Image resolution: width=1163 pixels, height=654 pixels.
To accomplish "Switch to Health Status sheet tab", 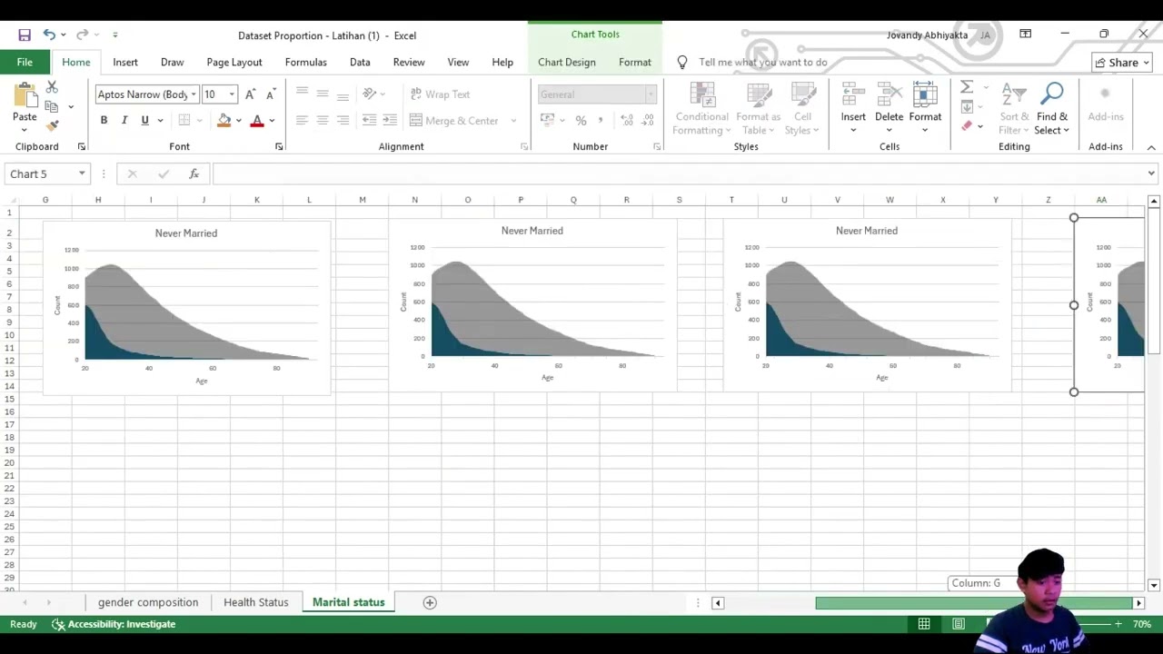I will tap(255, 602).
